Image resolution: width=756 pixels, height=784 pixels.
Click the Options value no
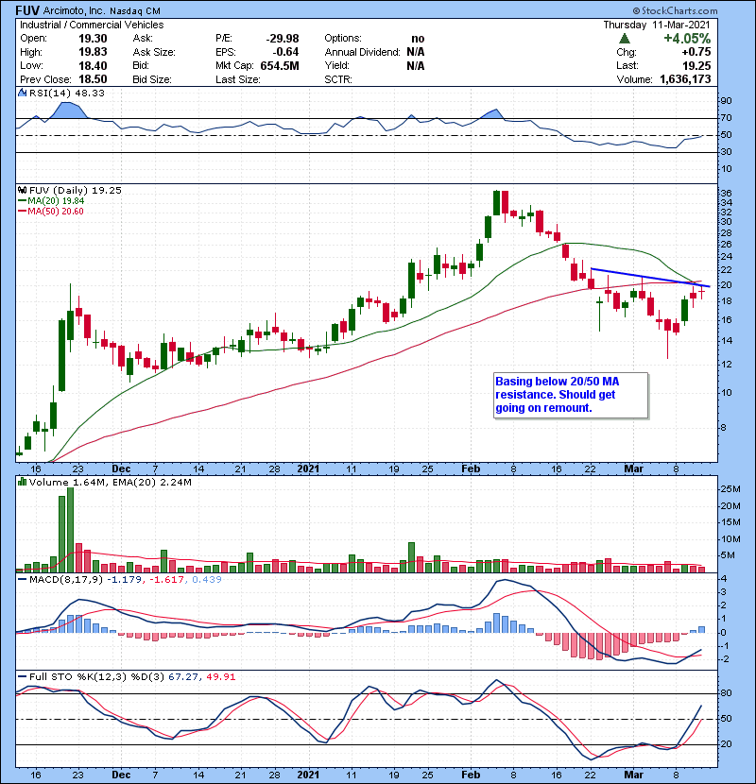pyautogui.click(x=418, y=39)
